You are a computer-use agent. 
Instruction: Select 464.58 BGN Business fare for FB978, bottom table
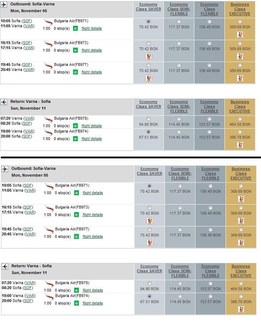[241, 283]
